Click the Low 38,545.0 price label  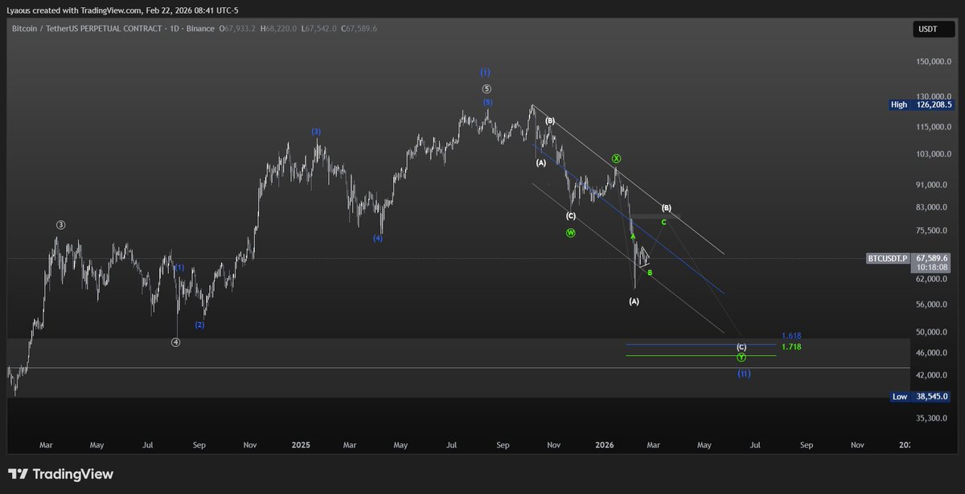(921, 397)
